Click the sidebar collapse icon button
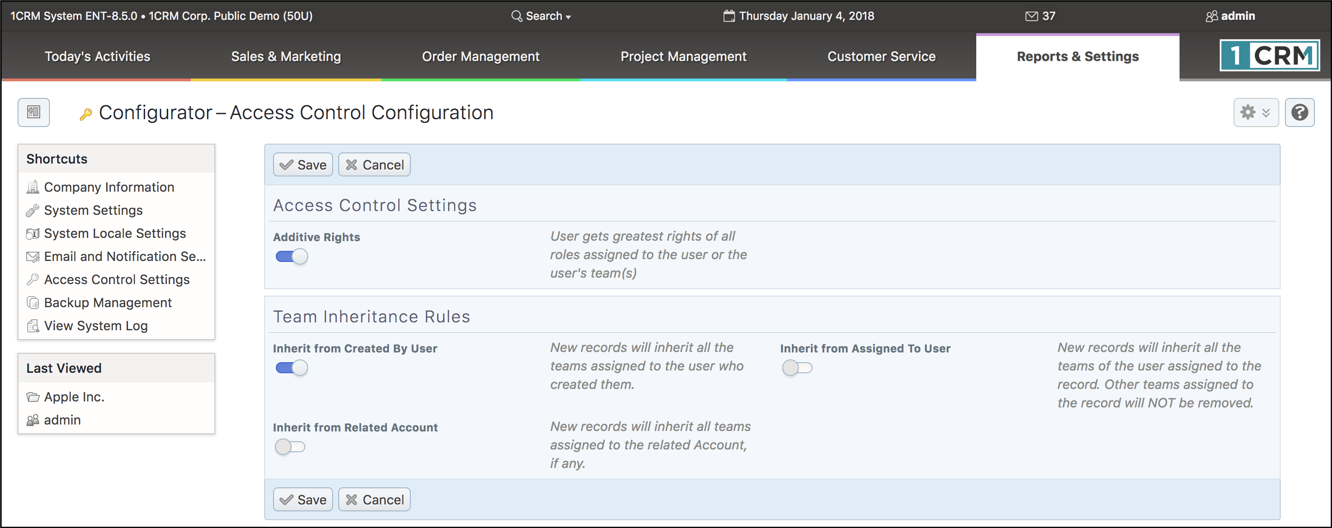Image resolution: width=1332 pixels, height=528 pixels. (34, 112)
